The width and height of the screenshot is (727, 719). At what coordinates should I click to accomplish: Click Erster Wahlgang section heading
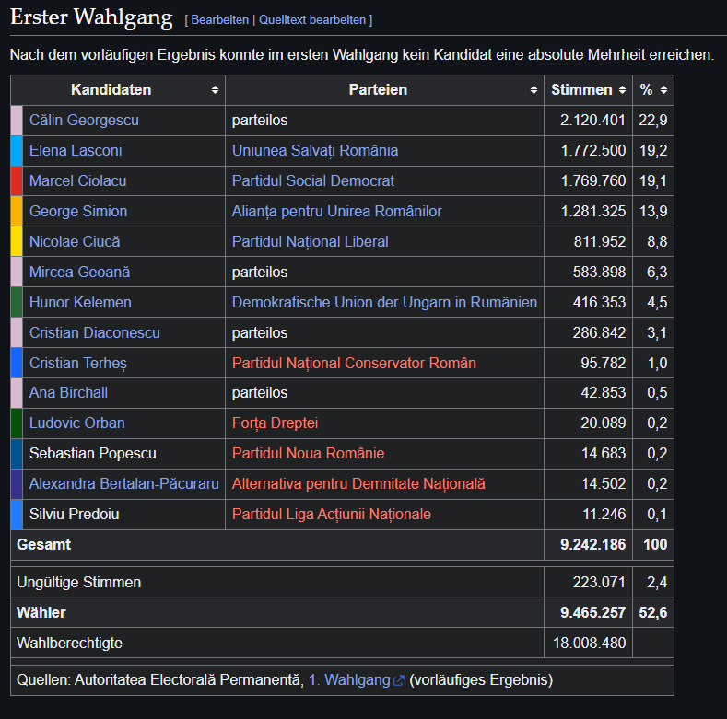91,17
